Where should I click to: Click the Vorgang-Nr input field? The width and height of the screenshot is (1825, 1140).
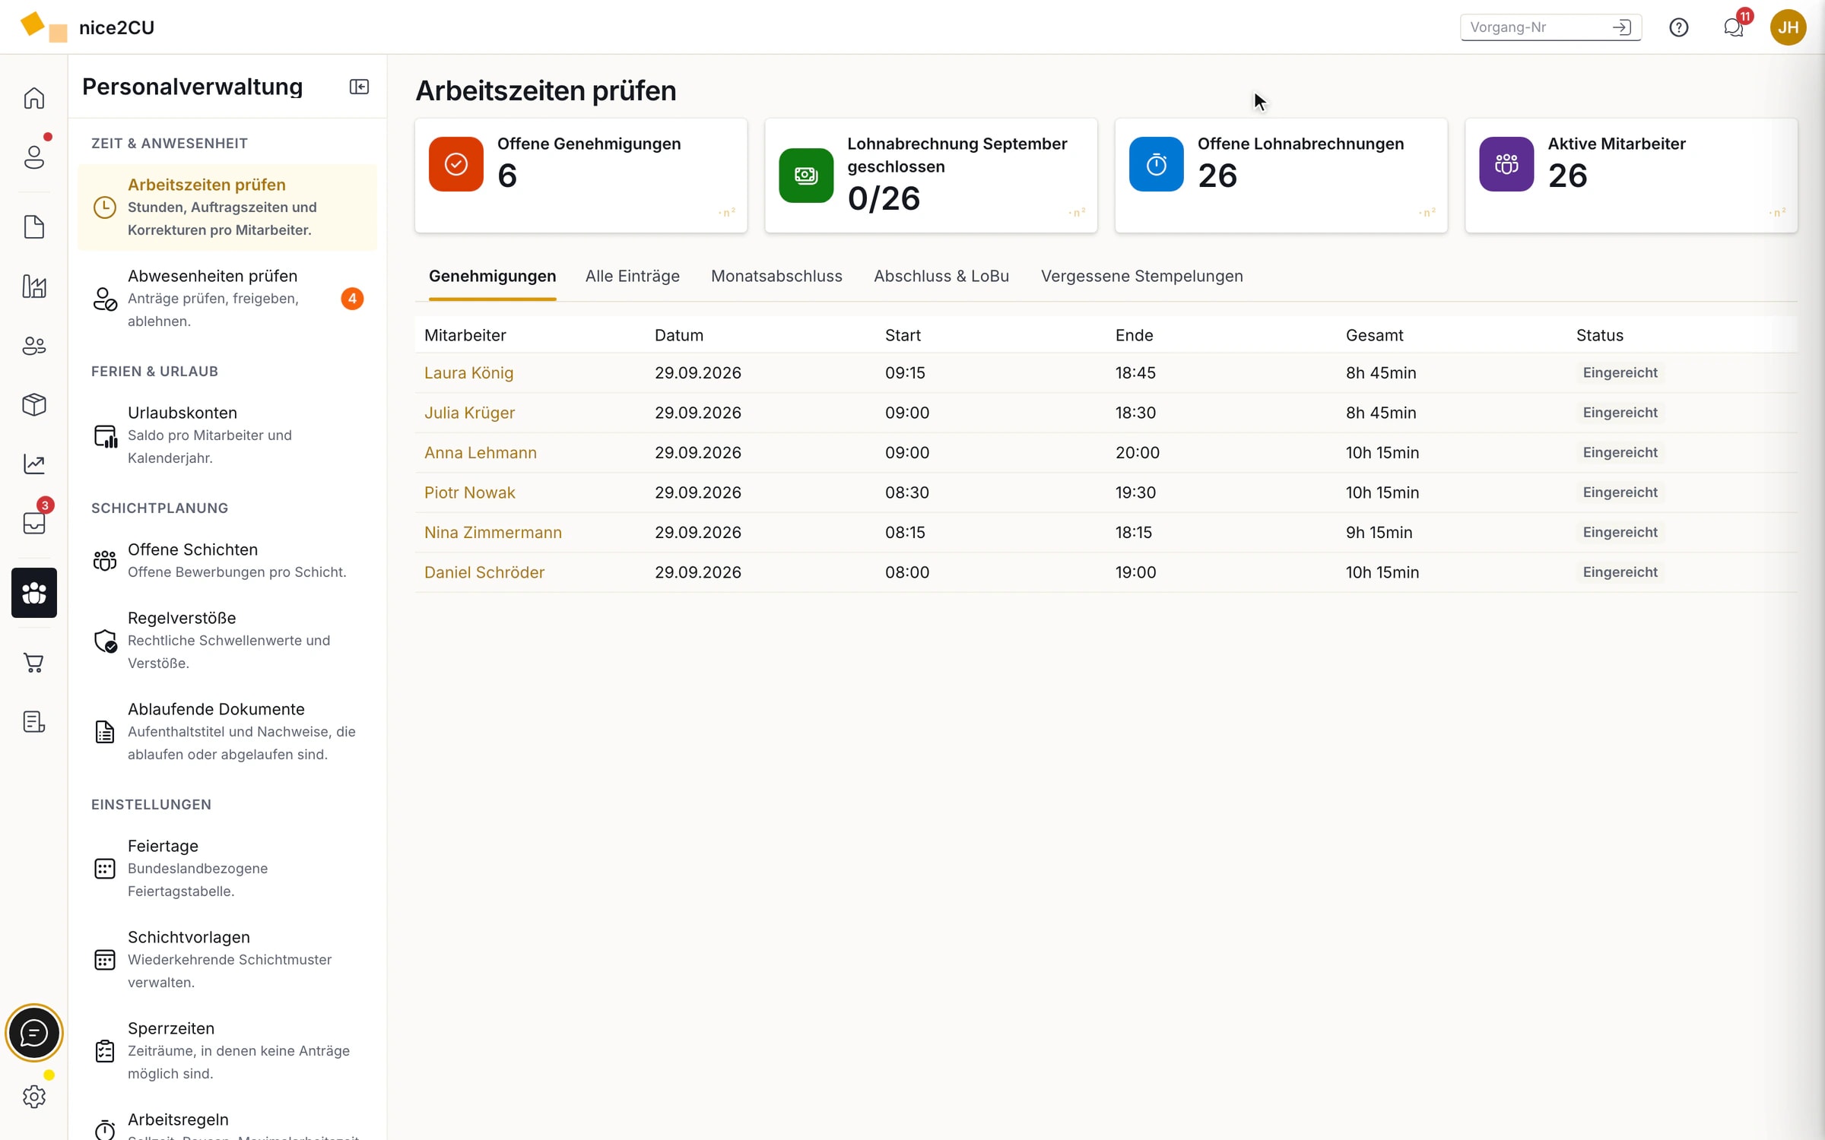click(1536, 27)
